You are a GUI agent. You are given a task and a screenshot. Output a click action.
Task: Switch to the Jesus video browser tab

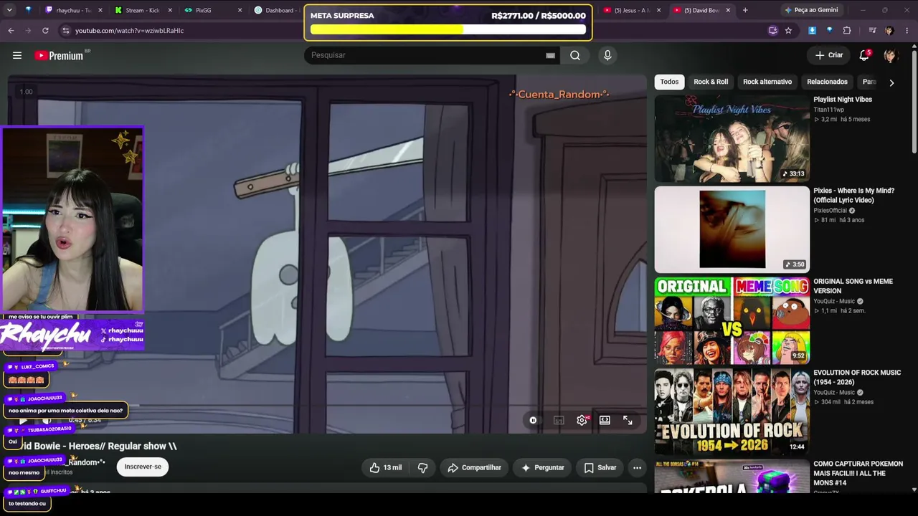coord(631,10)
